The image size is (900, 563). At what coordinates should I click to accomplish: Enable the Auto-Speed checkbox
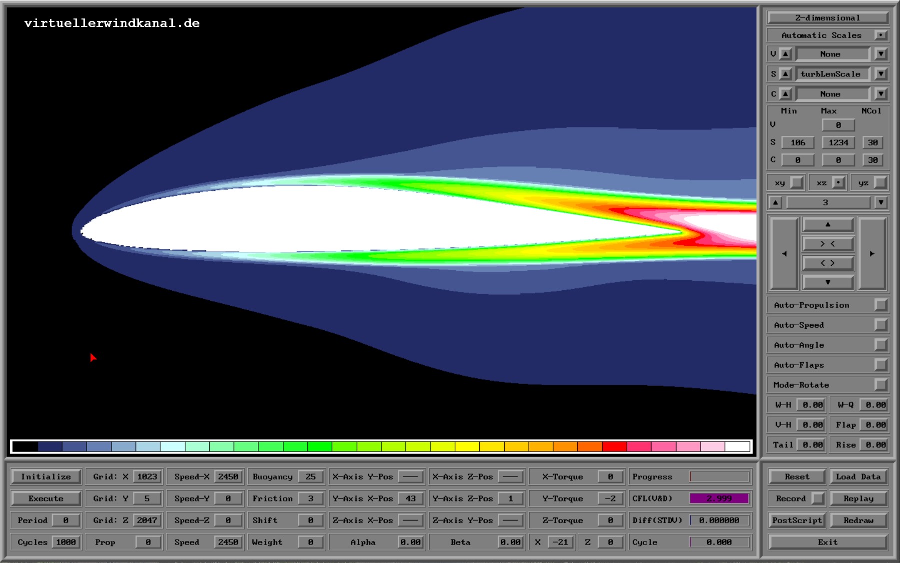click(881, 325)
